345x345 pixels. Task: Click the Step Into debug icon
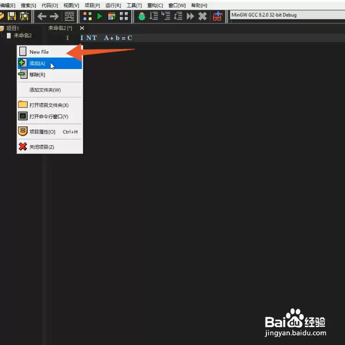(166, 16)
